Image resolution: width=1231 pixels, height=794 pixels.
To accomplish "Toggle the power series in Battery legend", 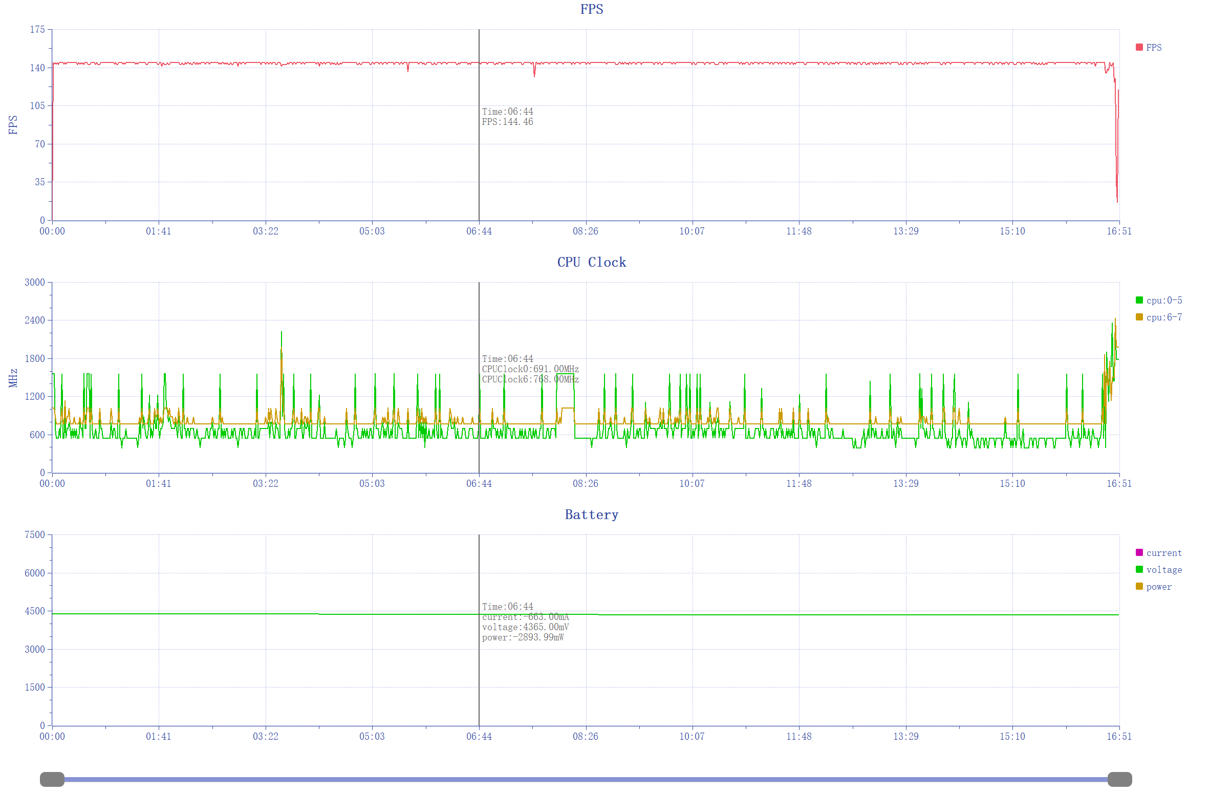I will (1158, 587).
